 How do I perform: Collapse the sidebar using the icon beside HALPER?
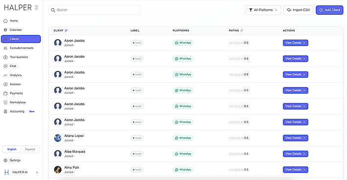[x=36, y=7]
